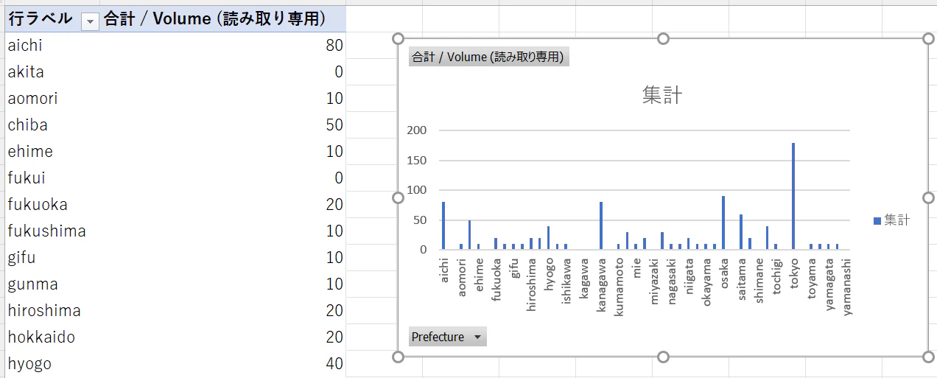Click the aichi bar in the chart
This screenshot has height=378, width=937.
coord(443,225)
